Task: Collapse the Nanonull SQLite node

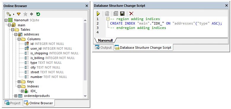Action: 6,20
